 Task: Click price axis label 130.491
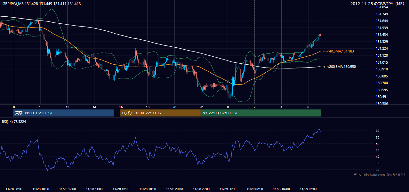(382, 97)
